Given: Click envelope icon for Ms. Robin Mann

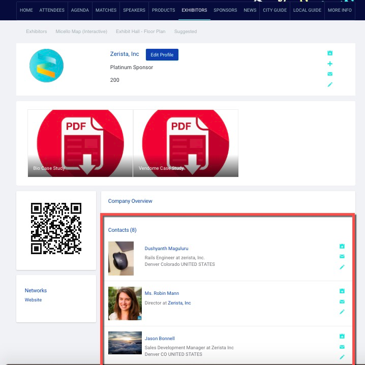Looking at the screenshot, I should 342,301.
